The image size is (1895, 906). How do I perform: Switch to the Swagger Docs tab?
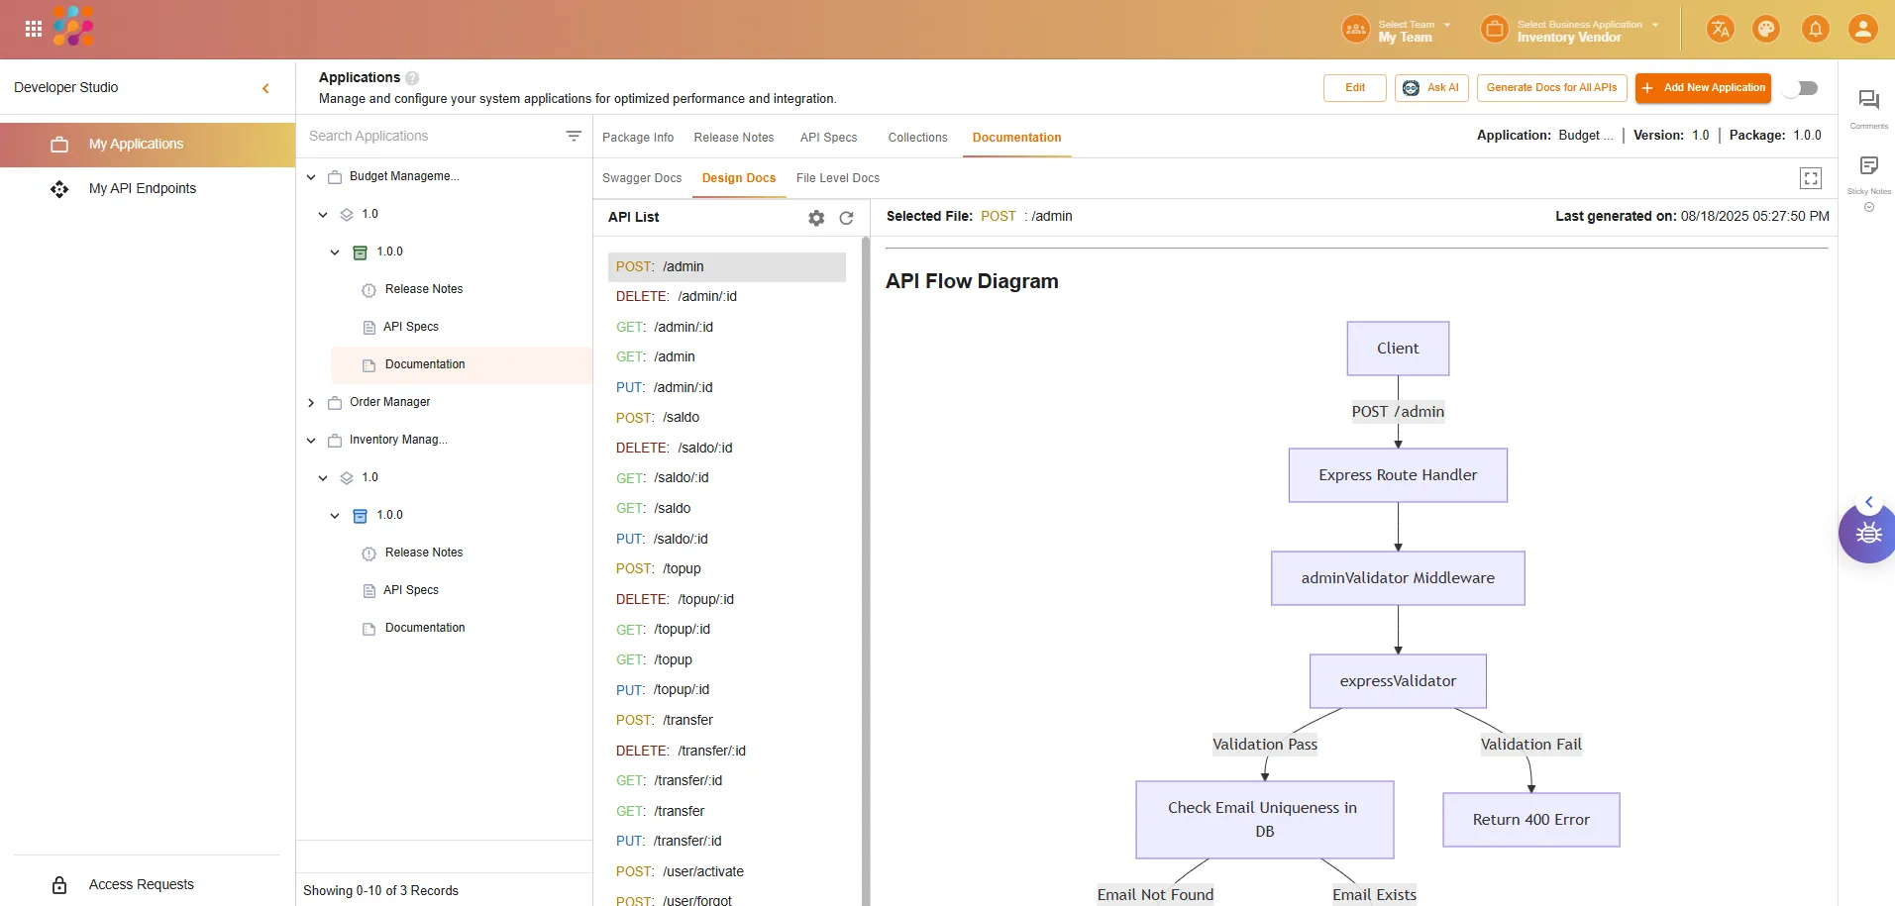point(642,178)
